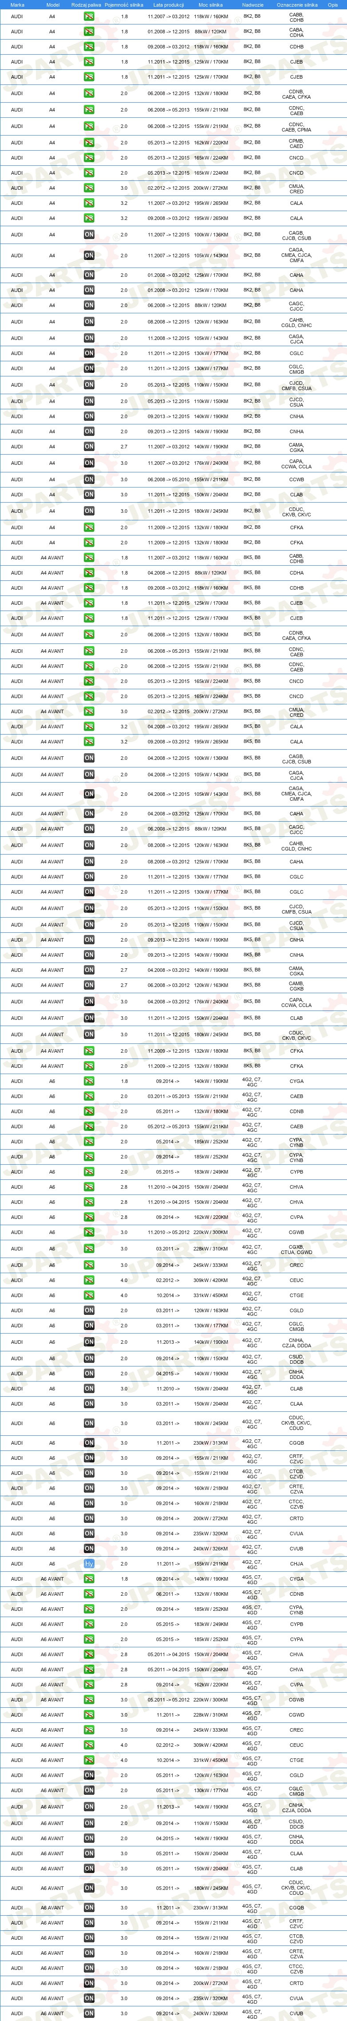Select PB icon in A6 AVANT CGWB row
Viewport: 347px width, 2021px height.
click(89, 1700)
